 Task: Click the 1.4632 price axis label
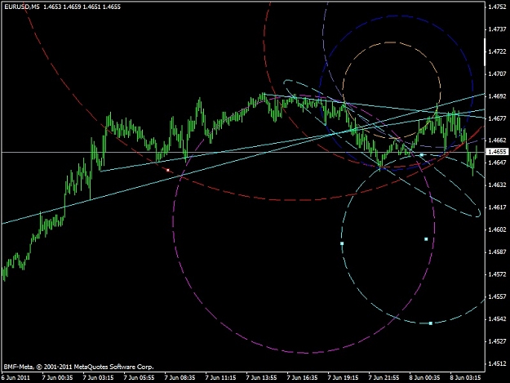(497, 185)
